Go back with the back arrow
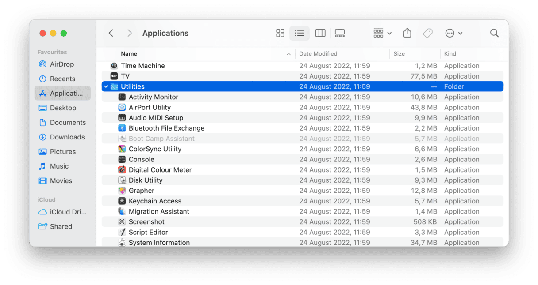This screenshot has width=538, height=285. tap(111, 33)
